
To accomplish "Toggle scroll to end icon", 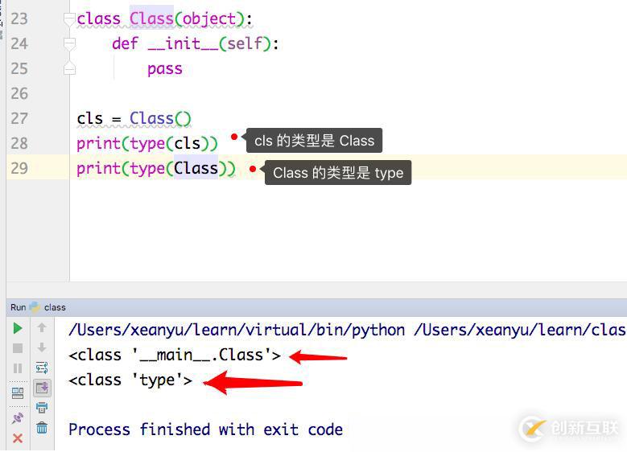I will (42, 388).
